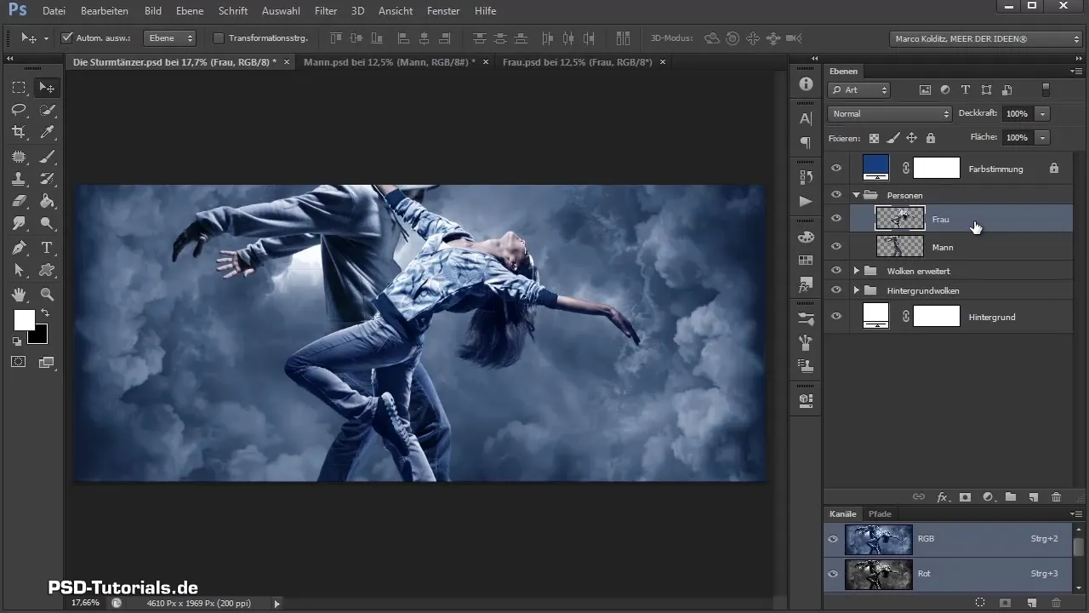Filter layers by type layers
The height and width of the screenshot is (613, 1089).
coord(966,89)
